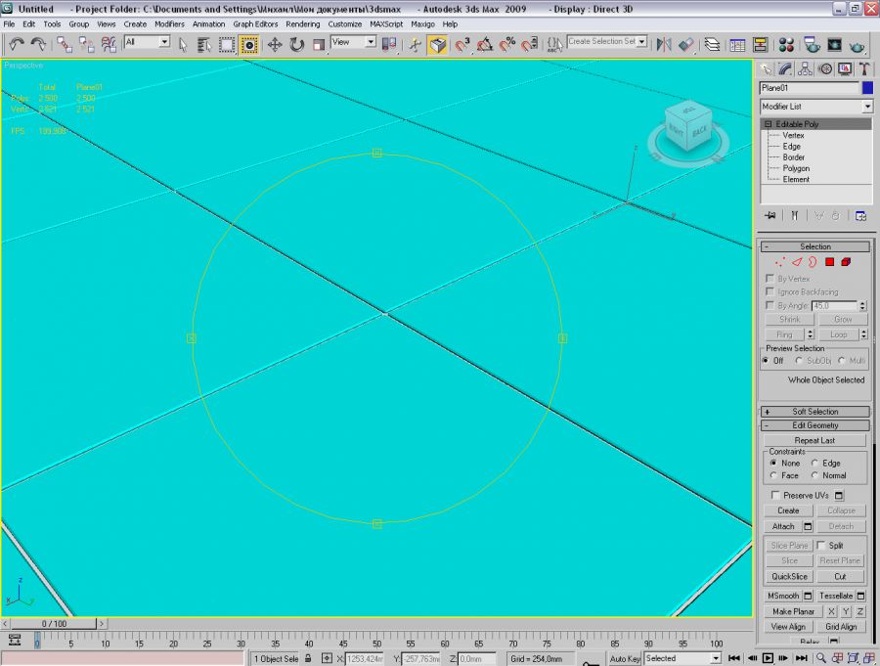
Task: Switch to Motion command panel tab
Action: [x=825, y=69]
